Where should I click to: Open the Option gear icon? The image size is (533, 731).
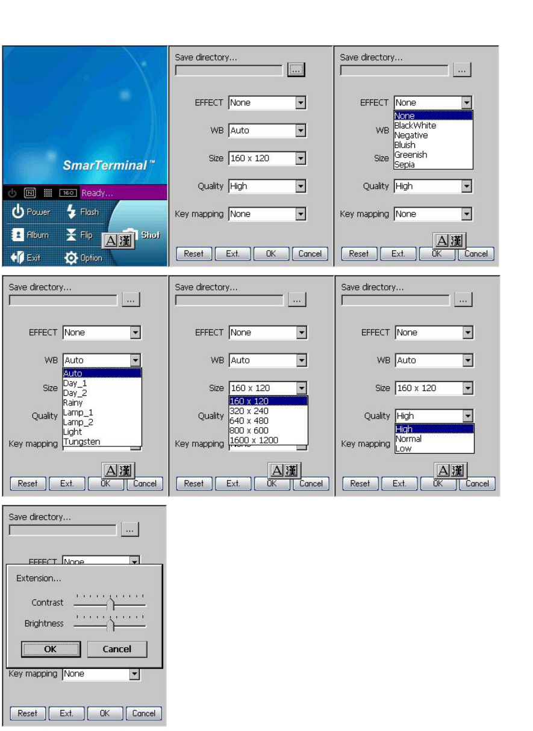click(x=71, y=258)
